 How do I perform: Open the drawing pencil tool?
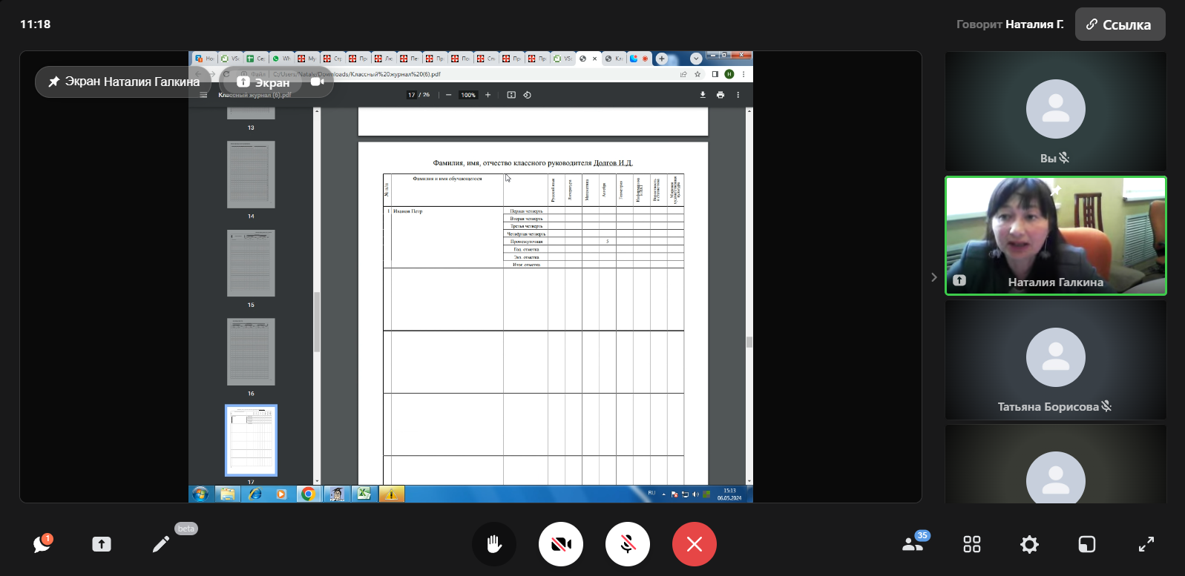(x=161, y=544)
